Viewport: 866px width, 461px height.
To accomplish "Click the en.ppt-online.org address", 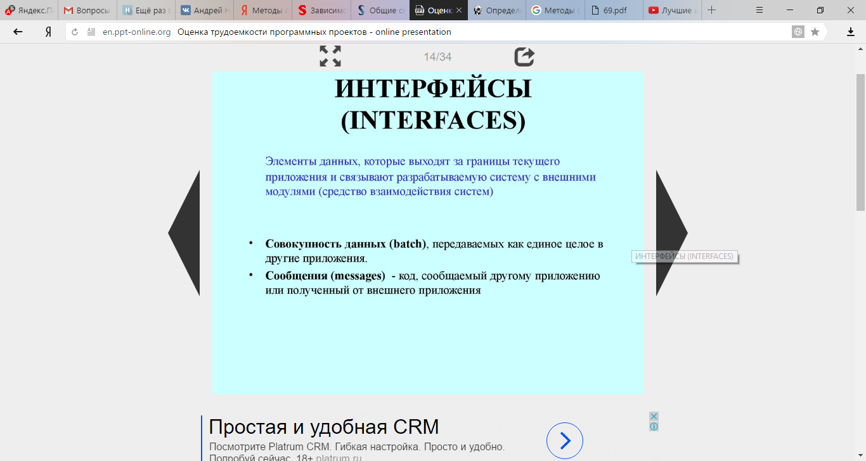I will click(137, 32).
